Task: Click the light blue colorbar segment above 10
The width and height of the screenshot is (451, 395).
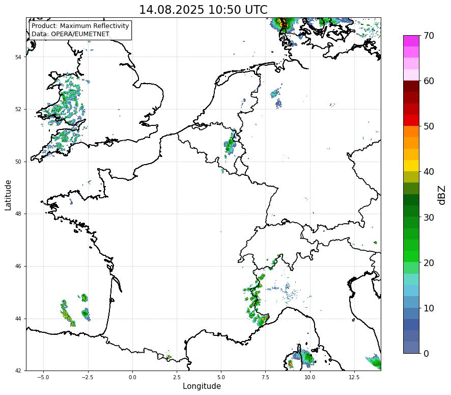Action: (411, 291)
